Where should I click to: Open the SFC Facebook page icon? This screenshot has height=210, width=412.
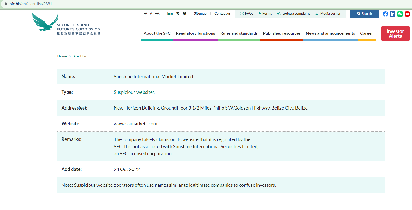pyautogui.click(x=385, y=14)
